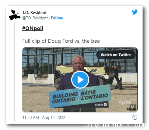Click the 'Full clip of Doug Ford' tweet text
Screen dimensions: 149x130
coord(61,41)
